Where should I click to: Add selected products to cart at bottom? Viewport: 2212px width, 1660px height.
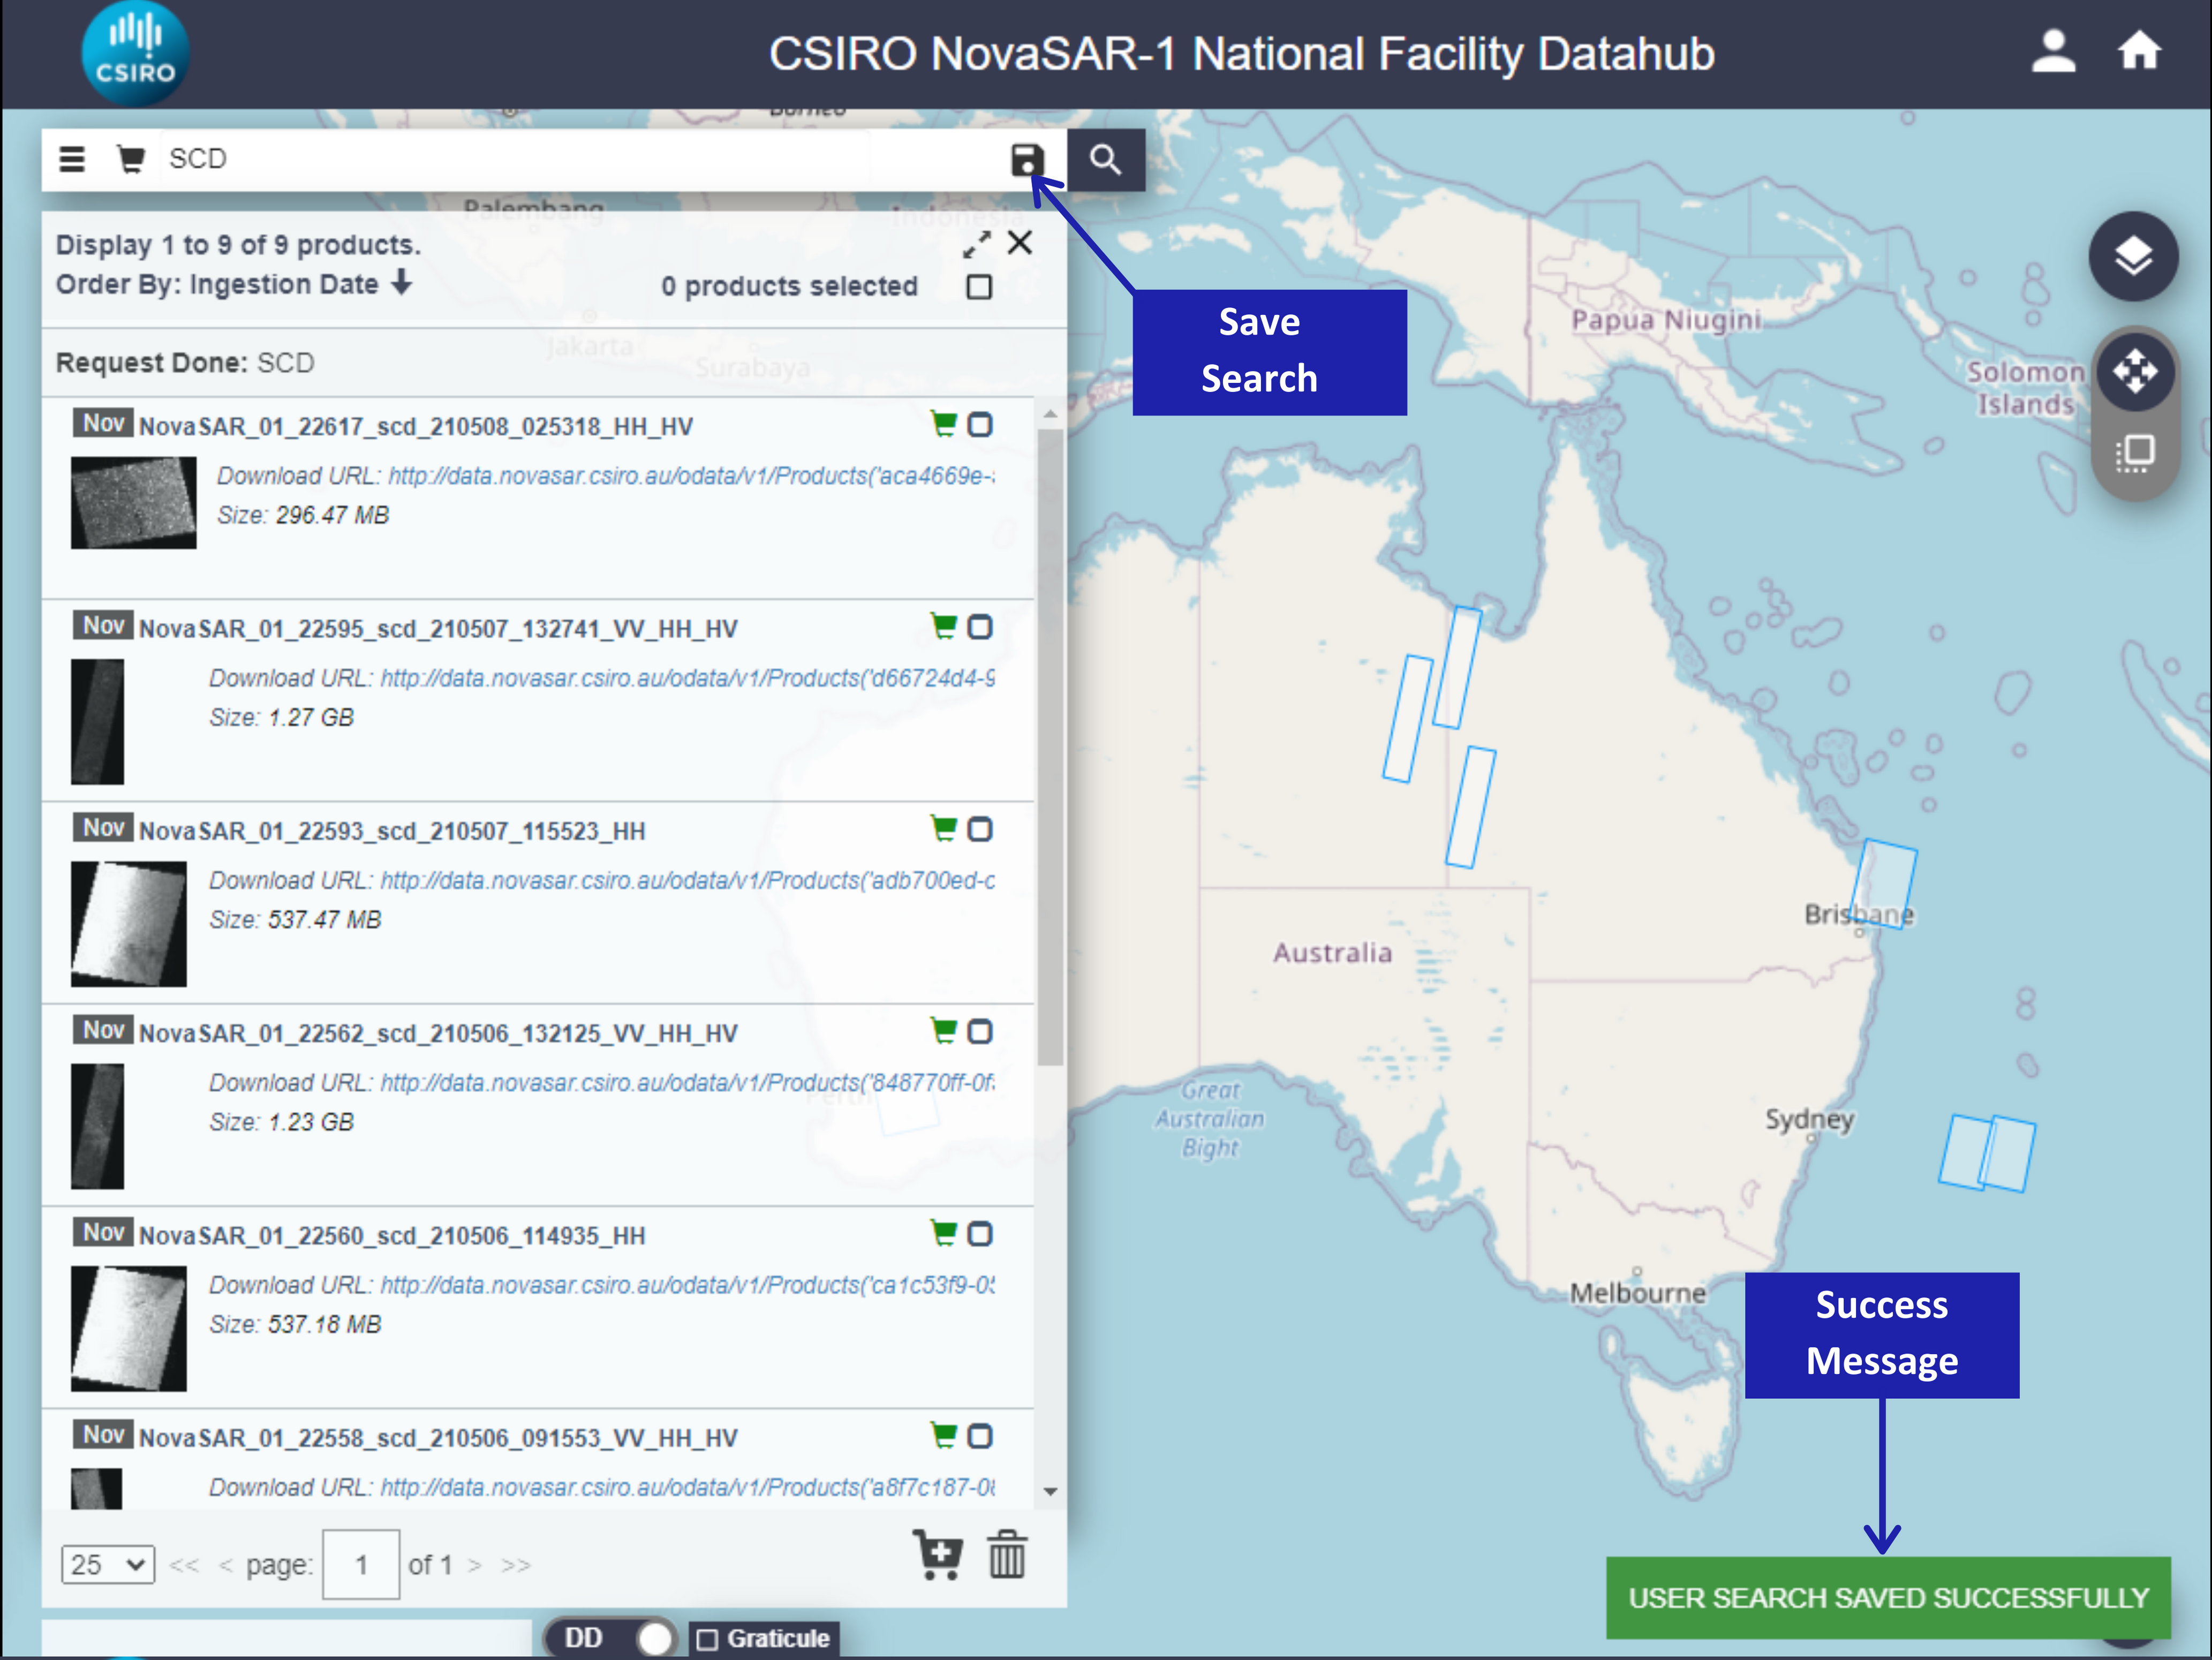(937, 1555)
